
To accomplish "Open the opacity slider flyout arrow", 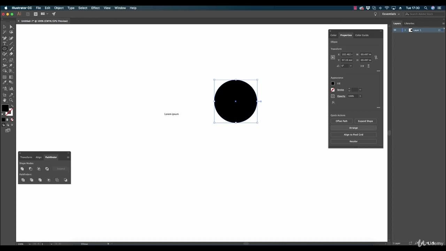I will (360, 96).
